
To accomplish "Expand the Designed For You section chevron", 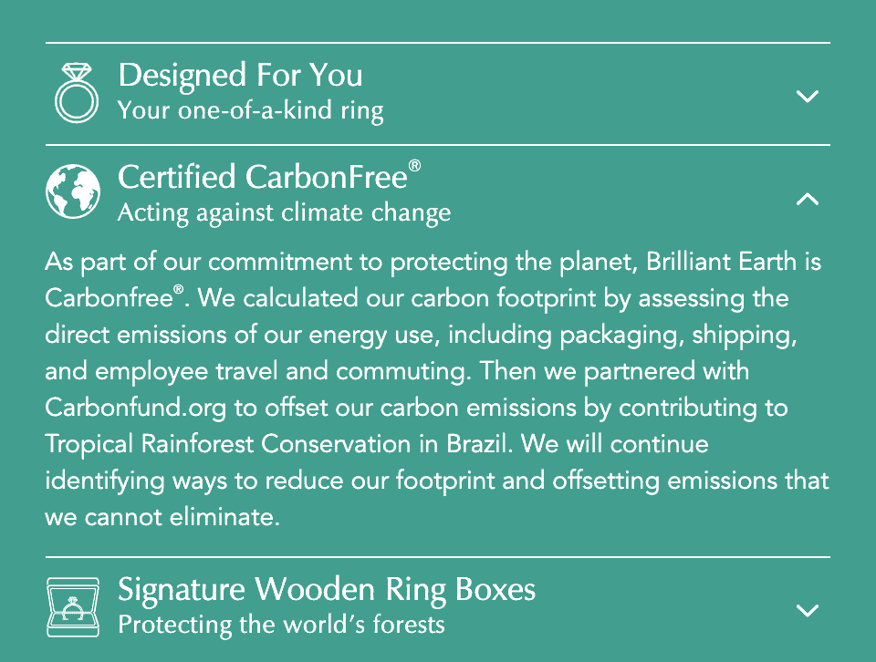I will tap(807, 96).
